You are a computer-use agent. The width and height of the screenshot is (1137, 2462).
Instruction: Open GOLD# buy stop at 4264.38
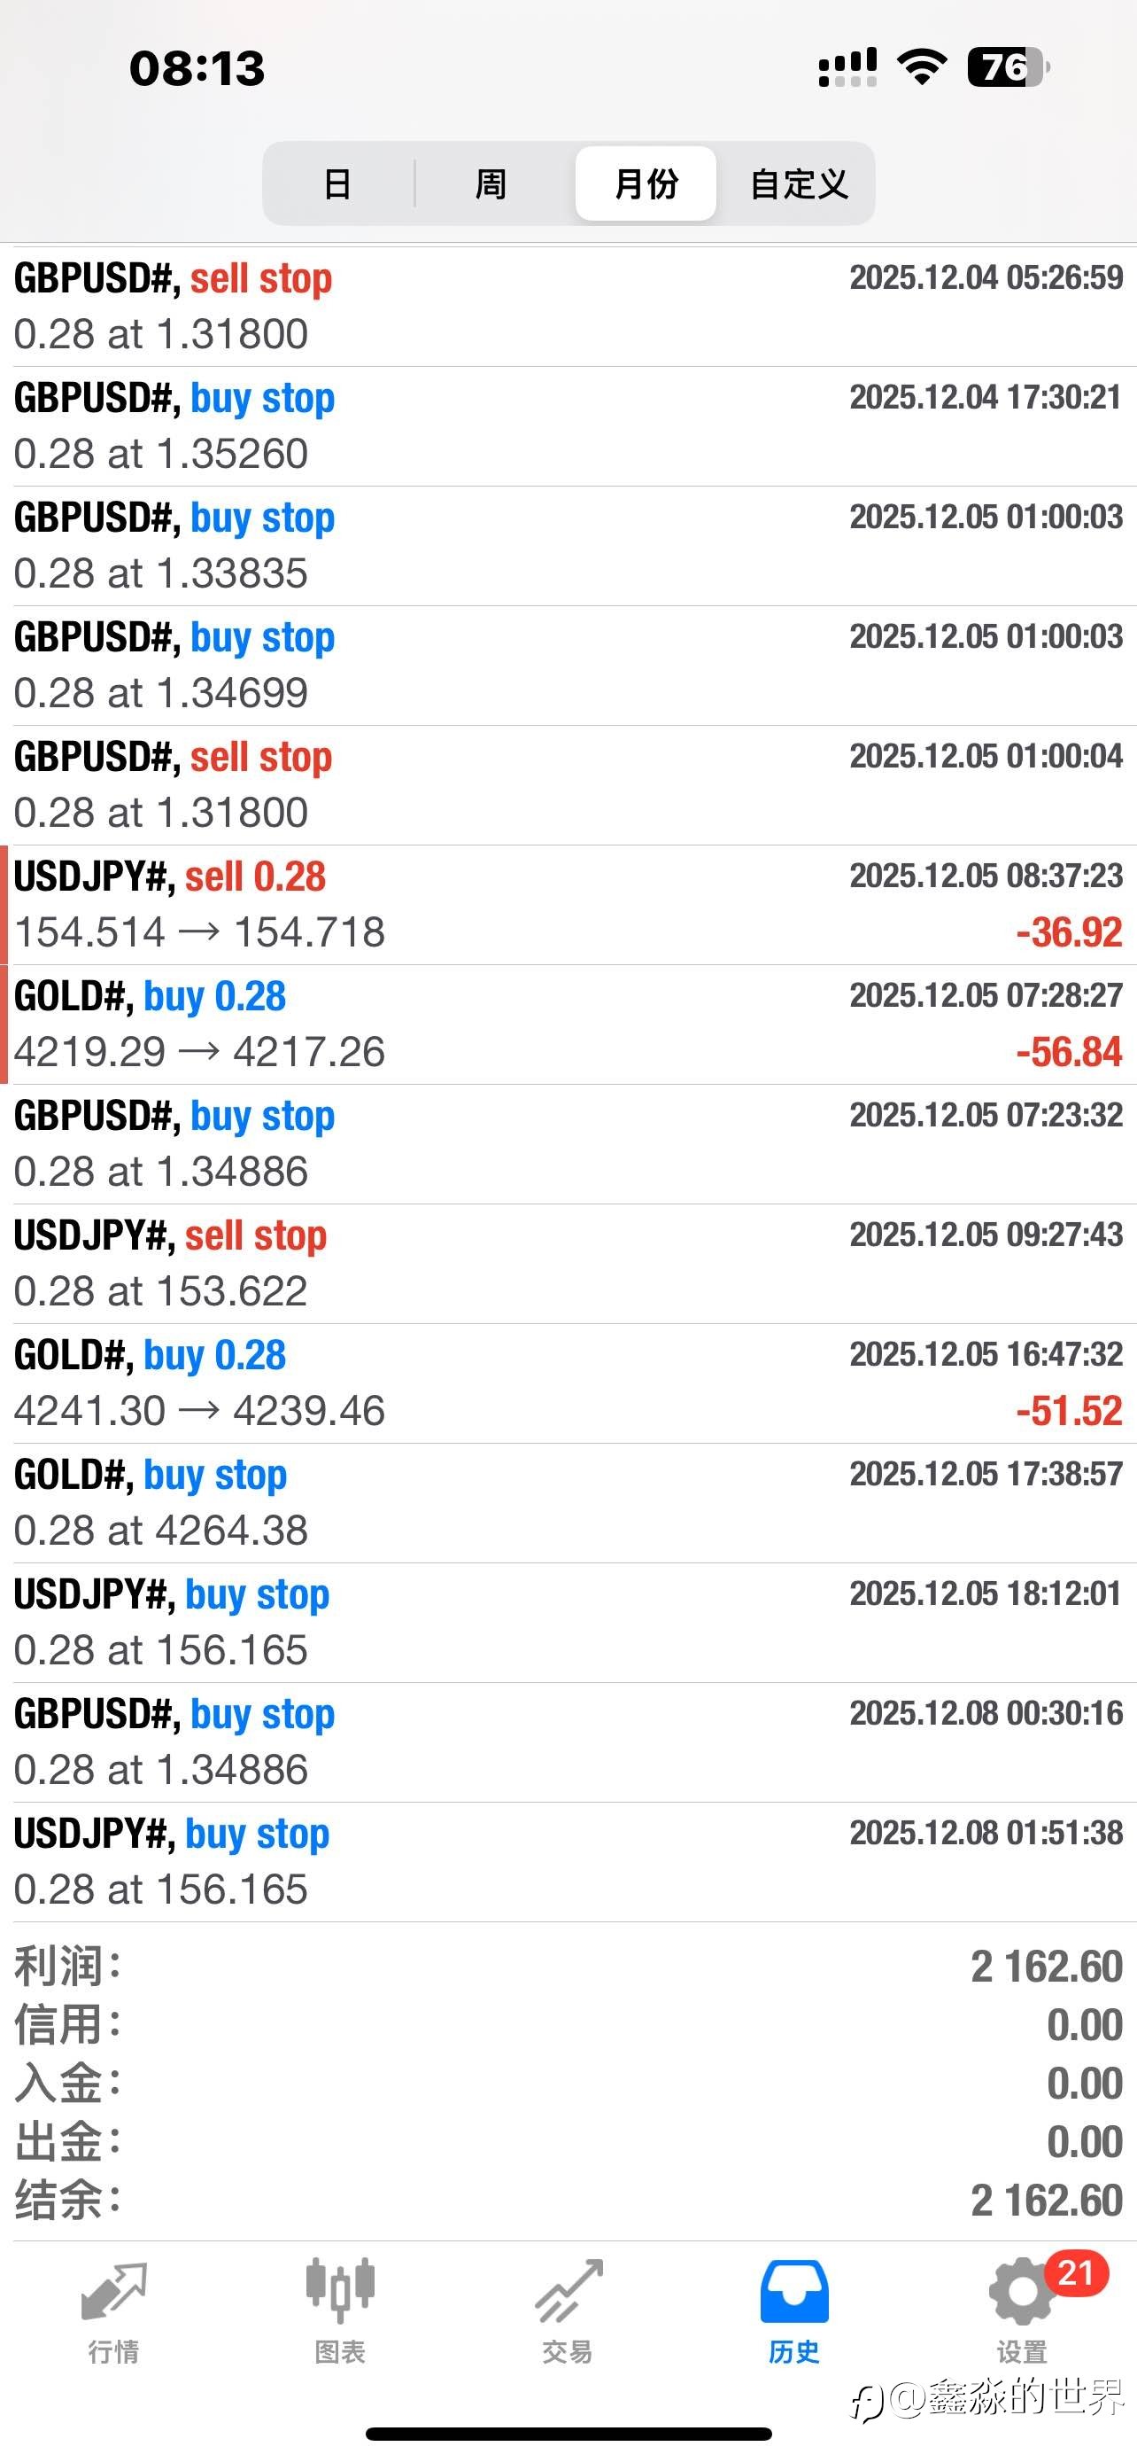pos(568,1502)
